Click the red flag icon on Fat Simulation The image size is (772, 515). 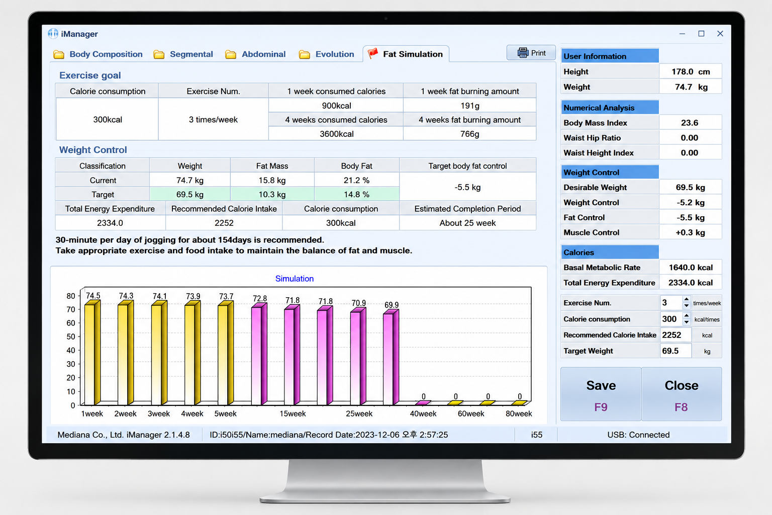tap(372, 53)
